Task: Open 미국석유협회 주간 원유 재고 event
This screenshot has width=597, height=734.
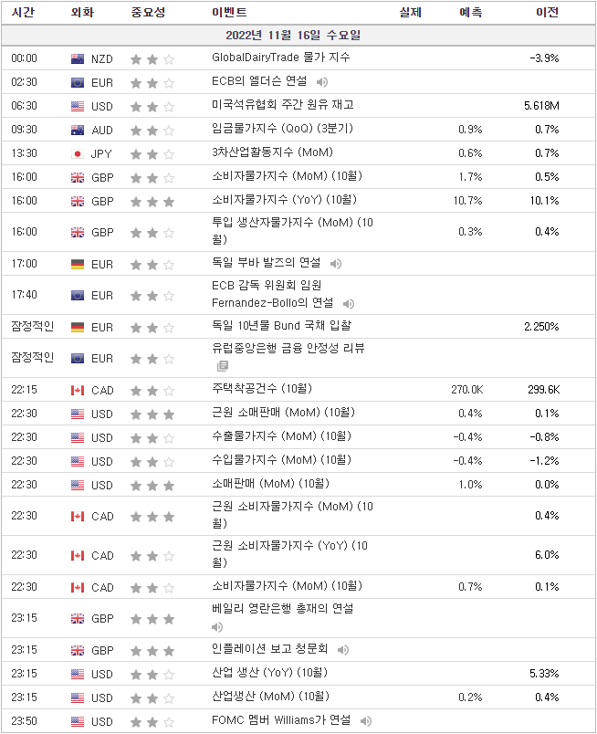Action: point(282,105)
